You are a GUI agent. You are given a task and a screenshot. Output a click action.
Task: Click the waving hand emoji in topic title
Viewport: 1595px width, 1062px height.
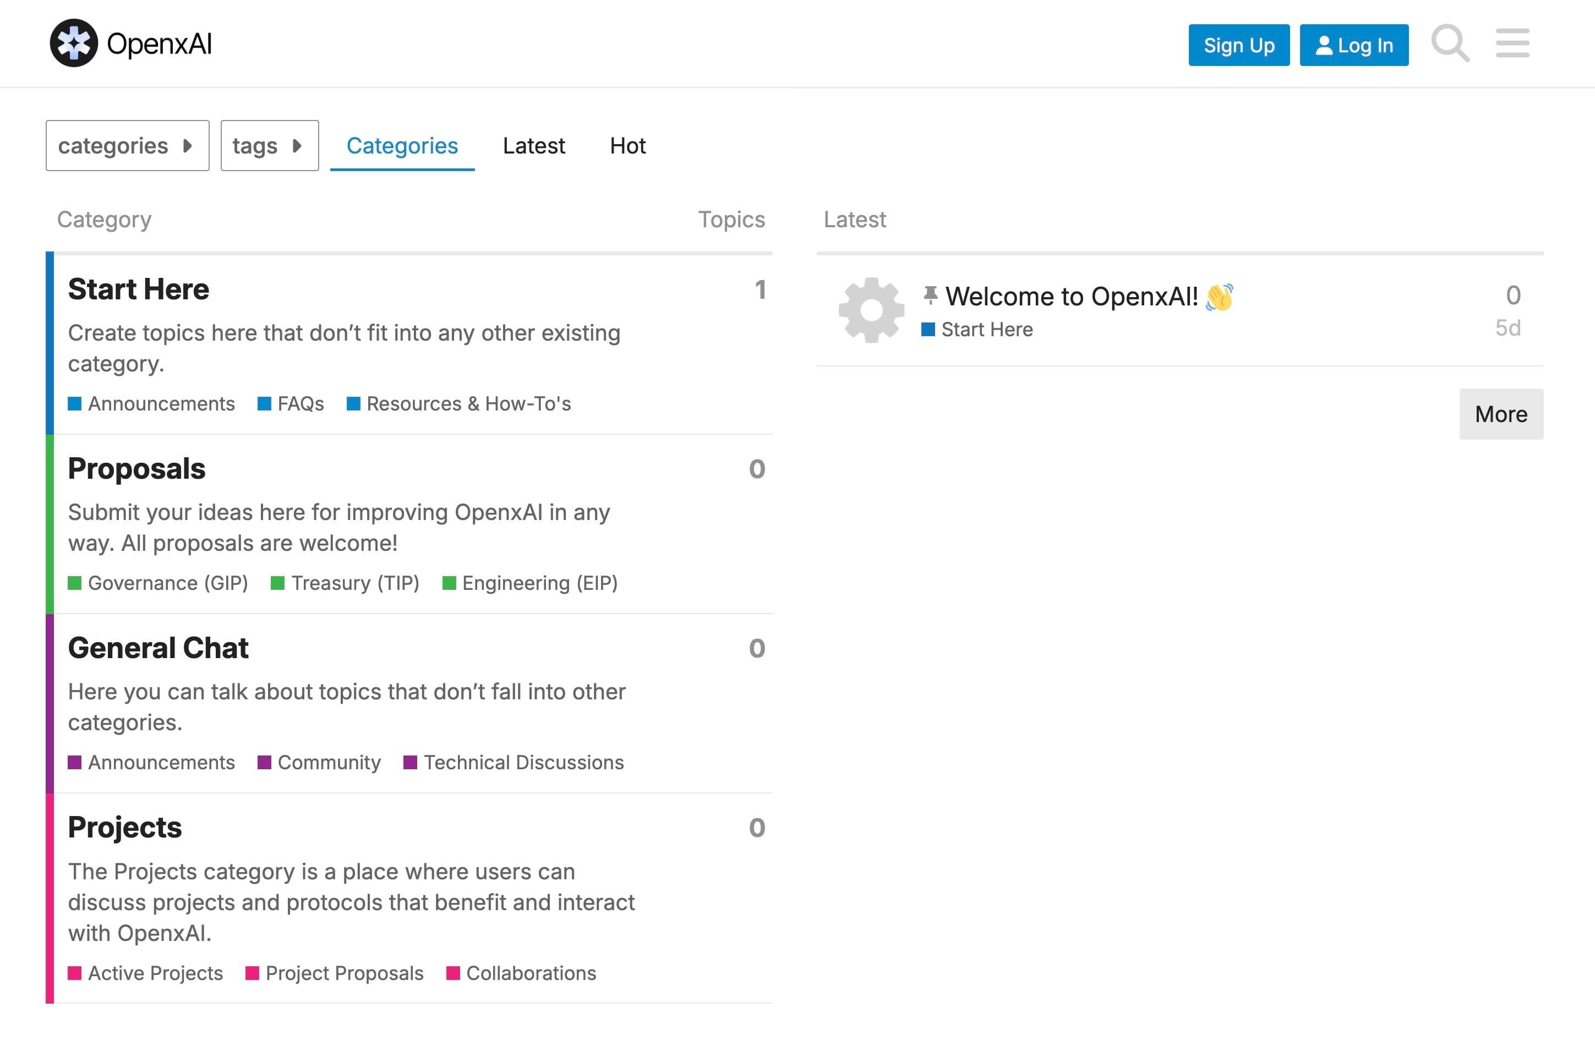click(1220, 297)
